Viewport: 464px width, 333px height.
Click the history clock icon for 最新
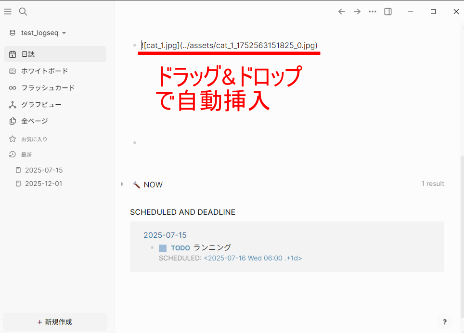(x=13, y=154)
